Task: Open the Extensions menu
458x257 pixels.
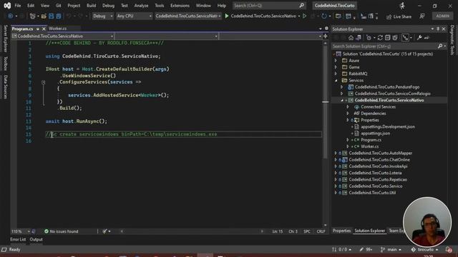Action: (180, 6)
